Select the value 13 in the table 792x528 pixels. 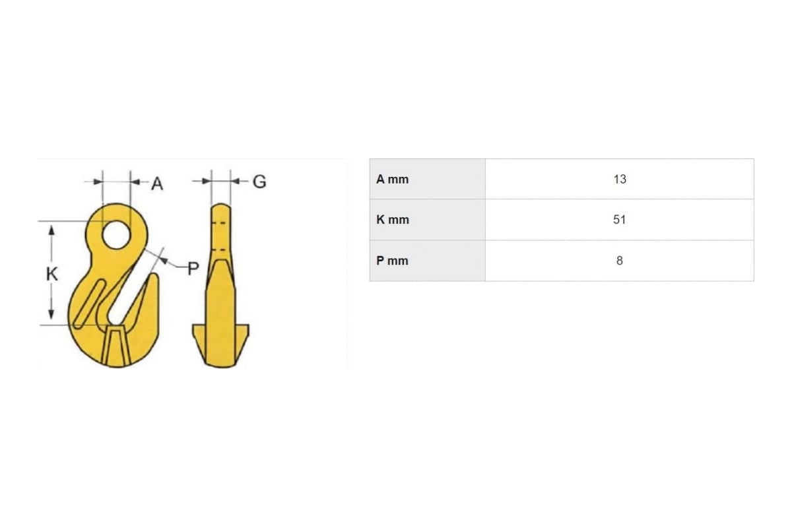[x=619, y=179]
